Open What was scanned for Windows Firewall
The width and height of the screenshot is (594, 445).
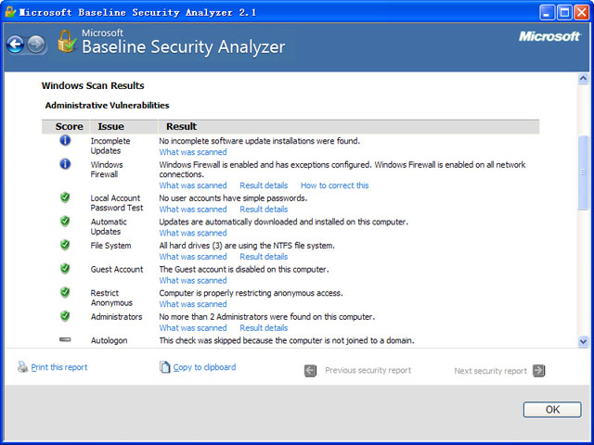(193, 185)
